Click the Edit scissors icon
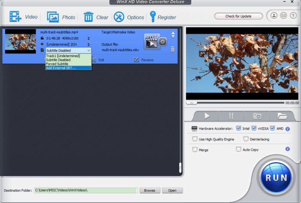Screen dimensions: 301x203 coord(94,60)
